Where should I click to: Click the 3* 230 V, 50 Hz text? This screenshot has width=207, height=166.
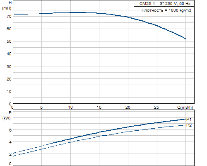pos(175,4)
